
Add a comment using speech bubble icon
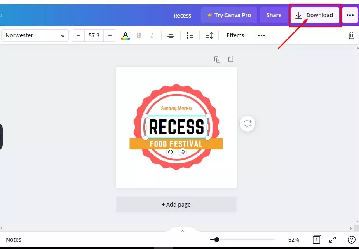coord(247,124)
